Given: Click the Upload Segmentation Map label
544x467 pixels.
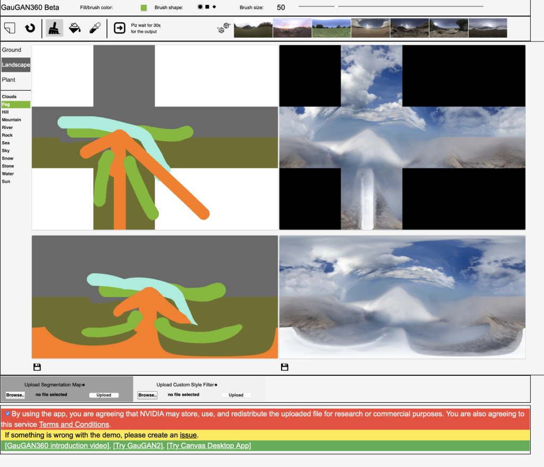Looking at the screenshot, I should point(53,385).
